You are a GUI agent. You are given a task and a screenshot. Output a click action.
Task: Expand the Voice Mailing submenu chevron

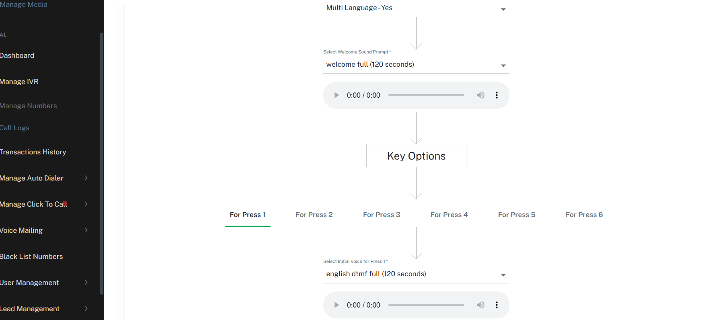(x=86, y=230)
